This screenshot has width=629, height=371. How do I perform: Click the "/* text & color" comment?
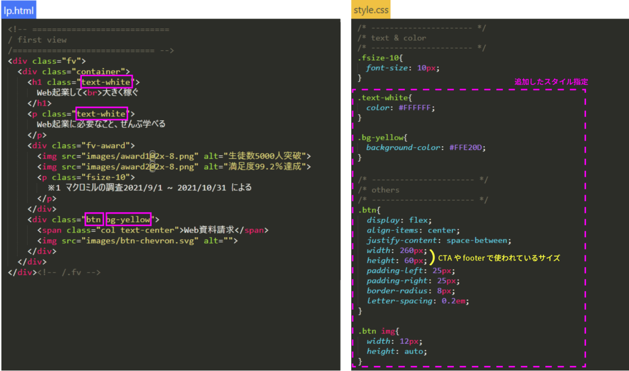[x=392, y=38]
